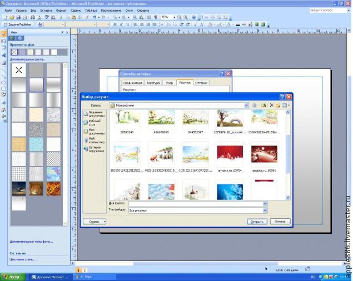Open Дополнительные типы фона link
The height and width of the screenshot is (281, 353).
(31, 242)
